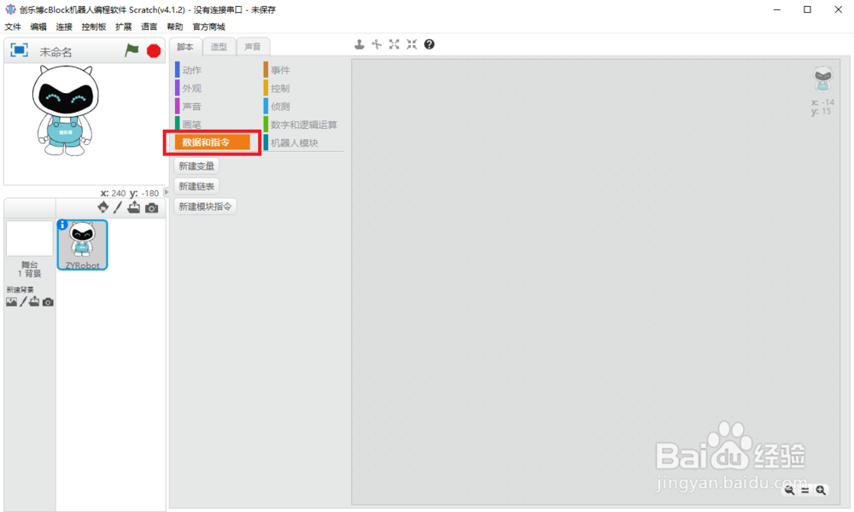The image size is (854, 512).
Task: Open the block help question mark icon
Action: click(429, 44)
